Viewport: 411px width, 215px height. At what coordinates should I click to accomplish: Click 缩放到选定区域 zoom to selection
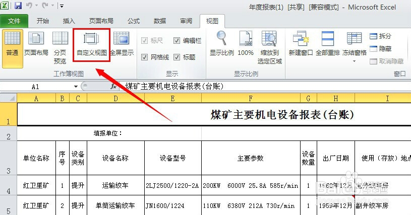[x=269, y=48]
